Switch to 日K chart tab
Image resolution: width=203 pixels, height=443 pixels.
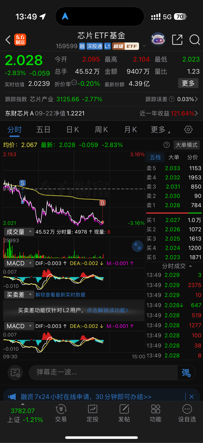[72, 130]
